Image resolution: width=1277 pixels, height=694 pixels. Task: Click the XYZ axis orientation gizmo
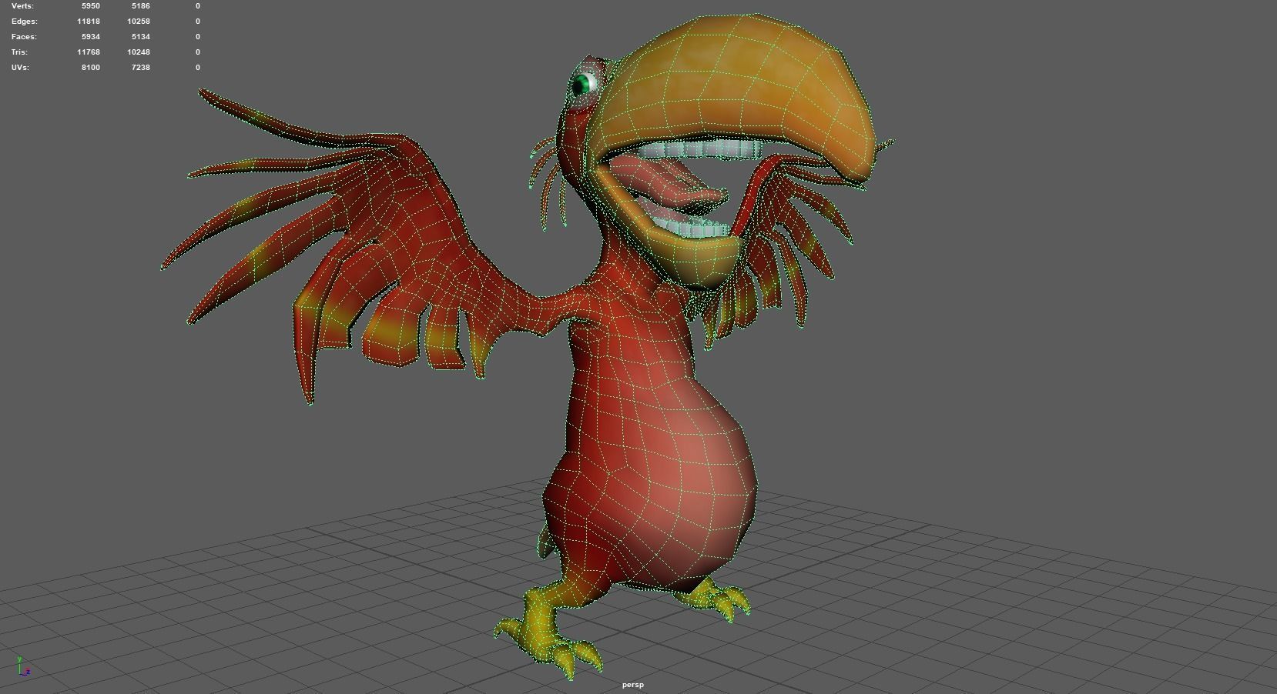coord(24,667)
